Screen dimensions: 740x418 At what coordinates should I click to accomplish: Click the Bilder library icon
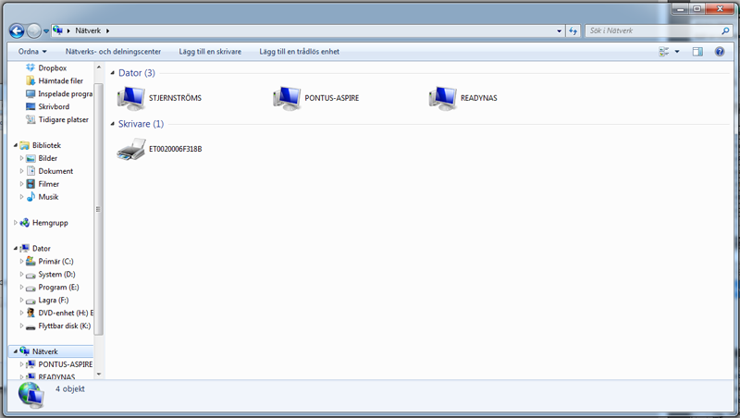tap(31, 158)
